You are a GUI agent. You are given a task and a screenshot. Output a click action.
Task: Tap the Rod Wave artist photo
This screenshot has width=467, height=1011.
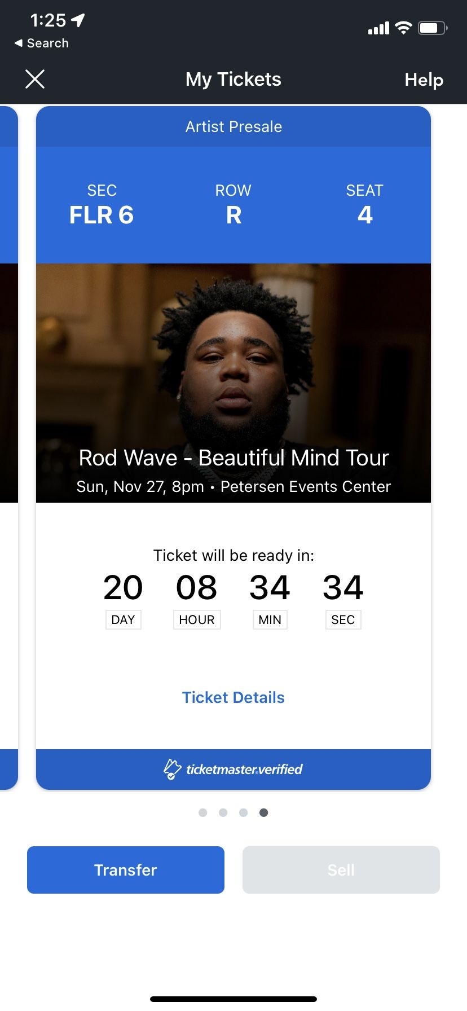[233, 367]
